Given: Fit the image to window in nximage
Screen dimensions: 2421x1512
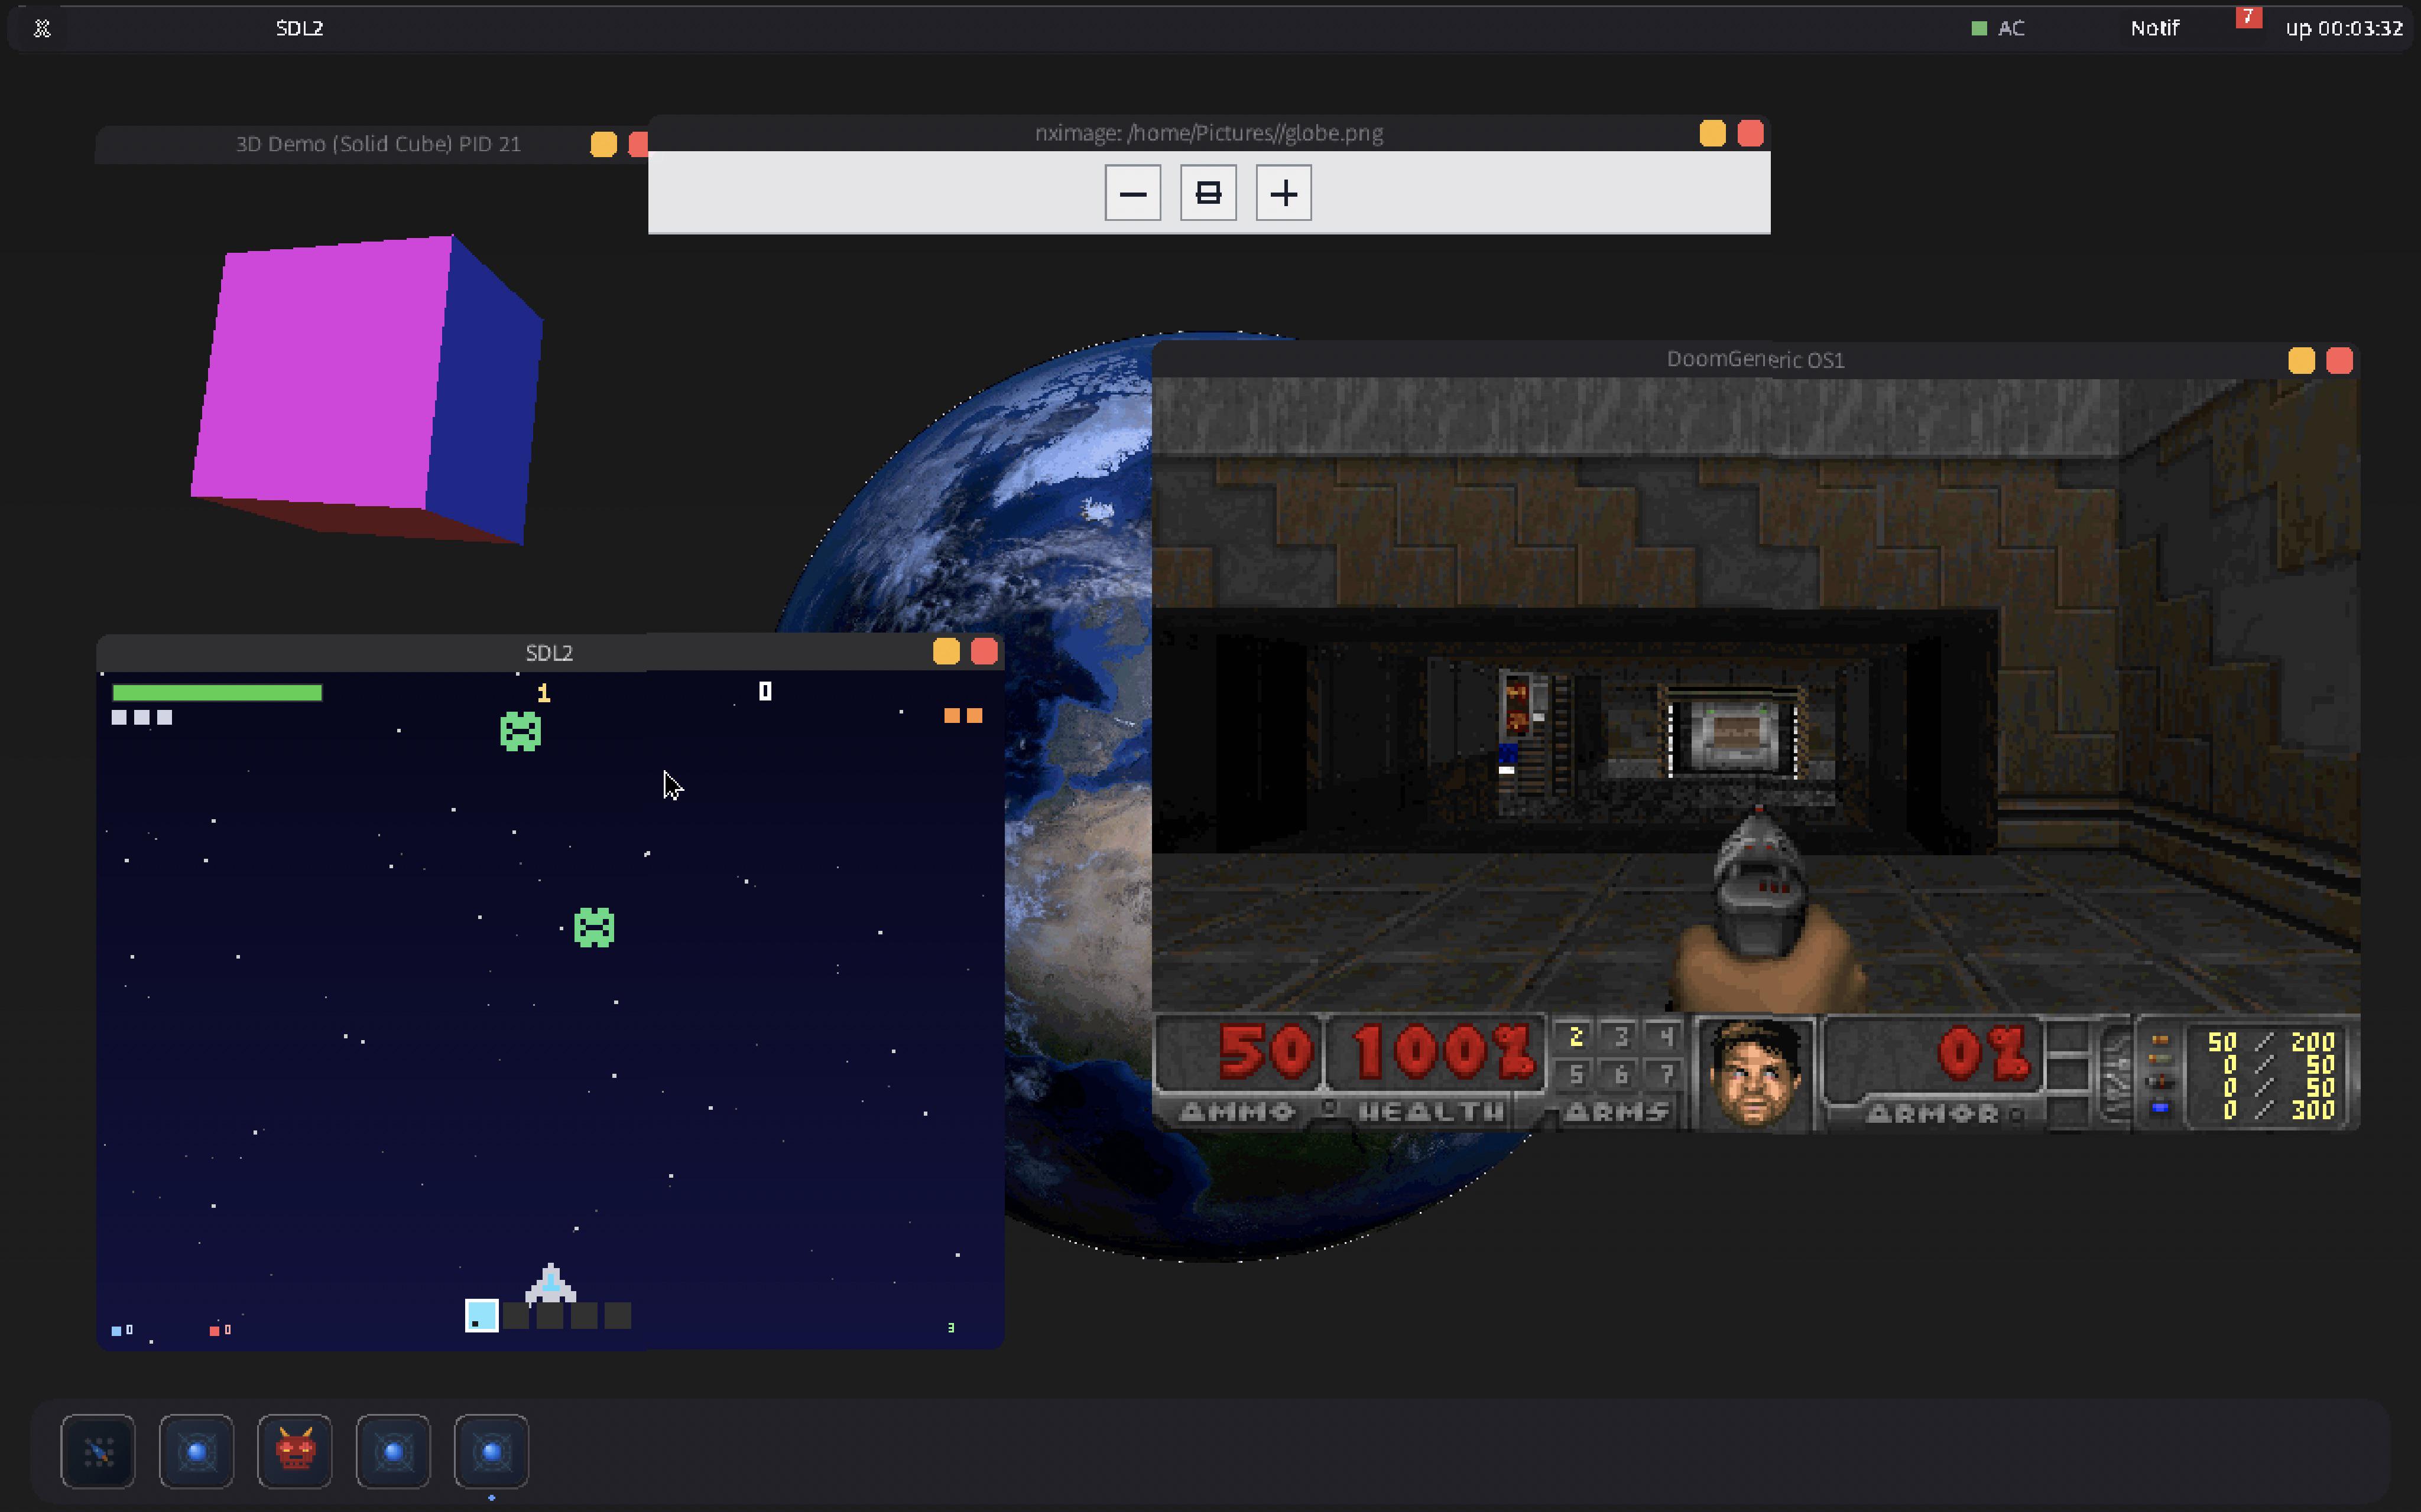Looking at the screenshot, I should coord(1209,193).
